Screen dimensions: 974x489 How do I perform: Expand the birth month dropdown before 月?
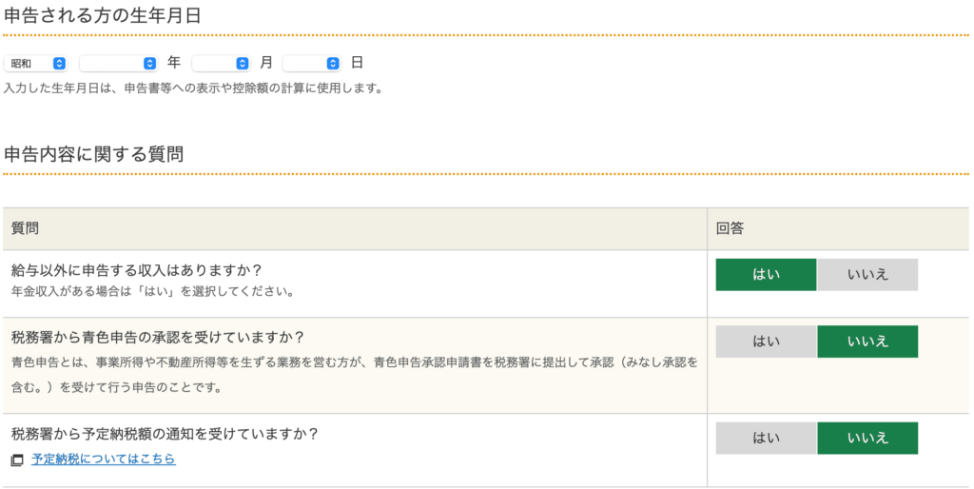point(221,63)
